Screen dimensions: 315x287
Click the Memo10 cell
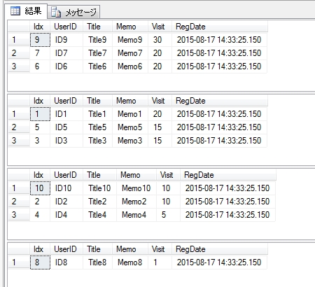136,188
